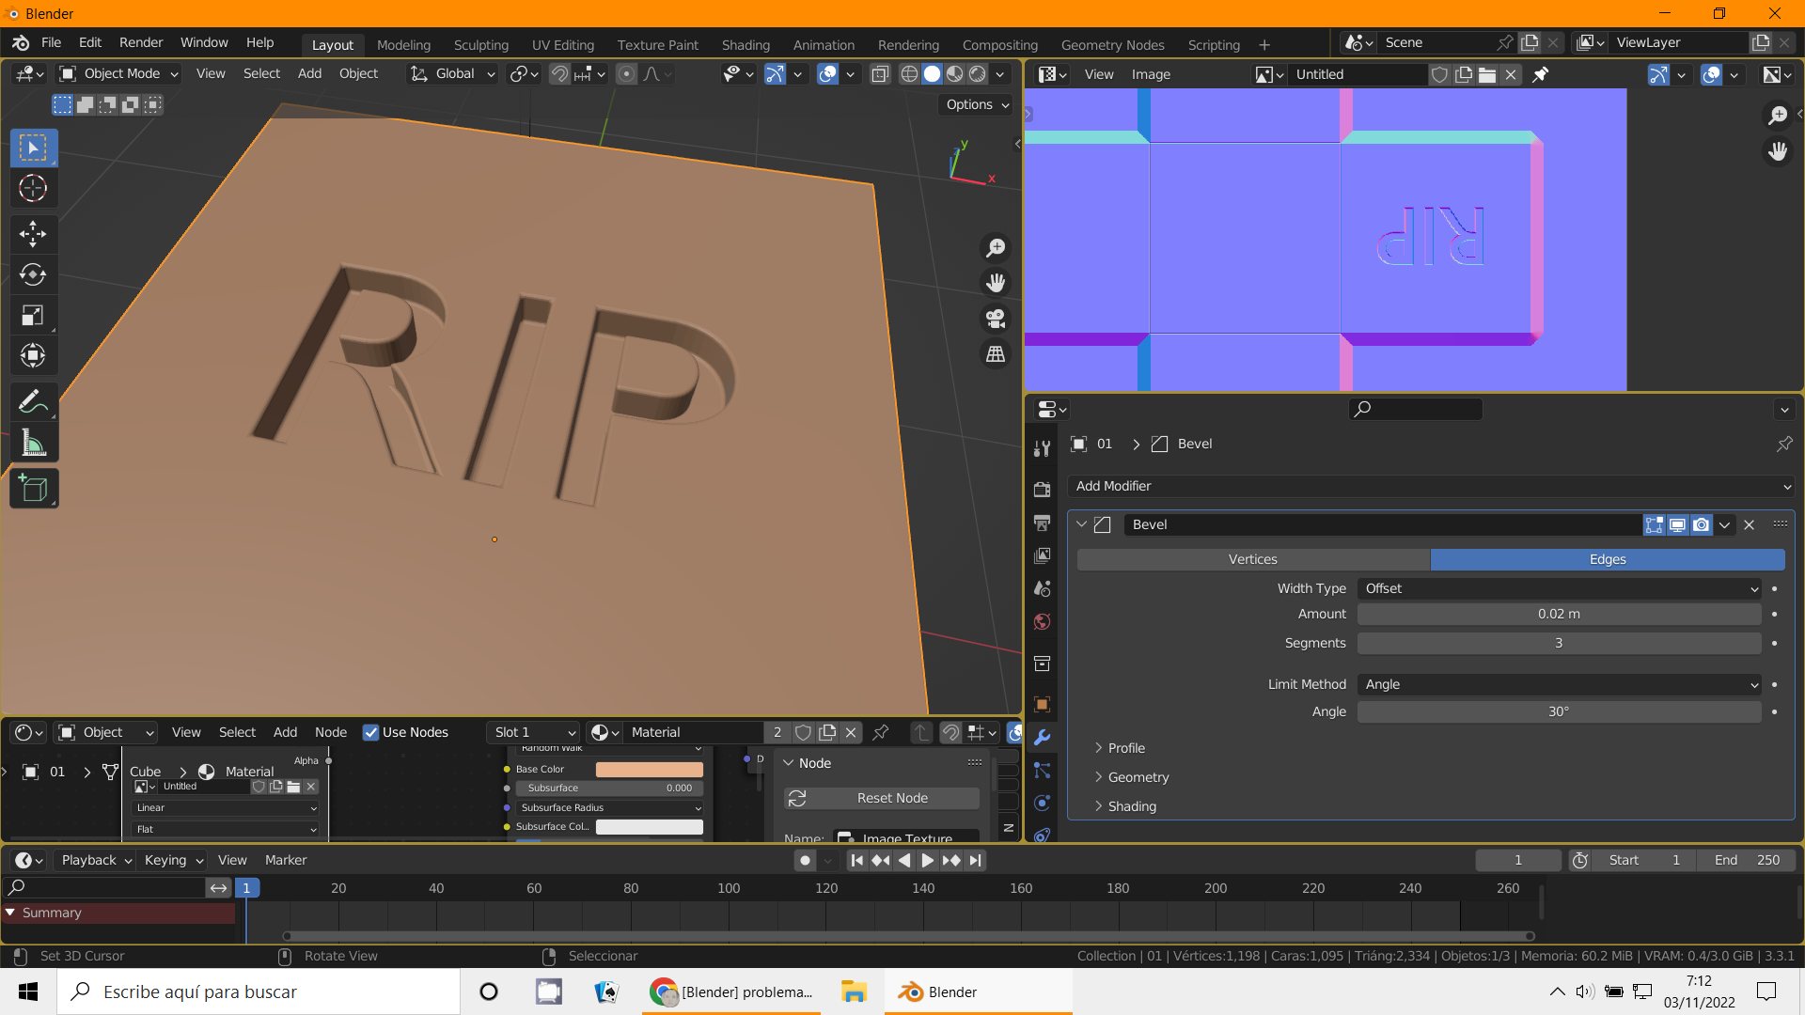Activate the Annotate pencil tool
This screenshot has height=1015, width=1805.
[33, 402]
